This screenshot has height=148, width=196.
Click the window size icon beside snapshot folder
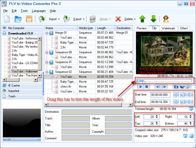pos(188,87)
